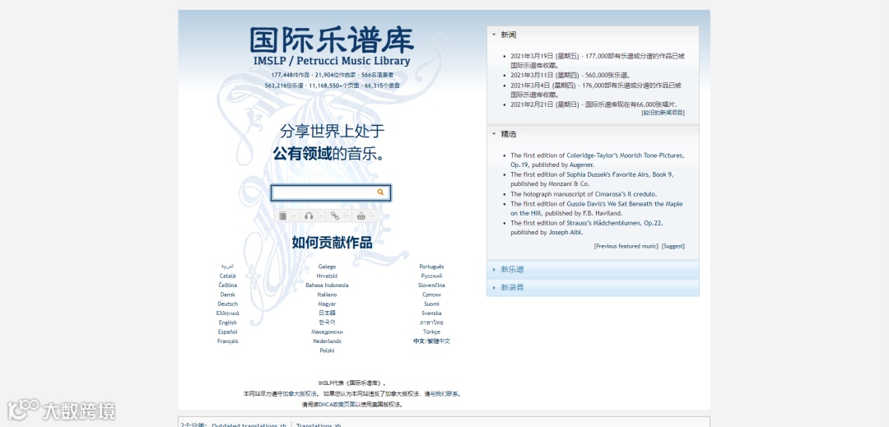The image size is (889, 427).
Task: Open the Outdated translations zh category link
Action: pos(249,425)
